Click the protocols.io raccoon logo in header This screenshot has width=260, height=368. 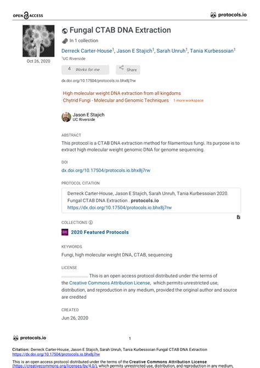click(213, 15)
